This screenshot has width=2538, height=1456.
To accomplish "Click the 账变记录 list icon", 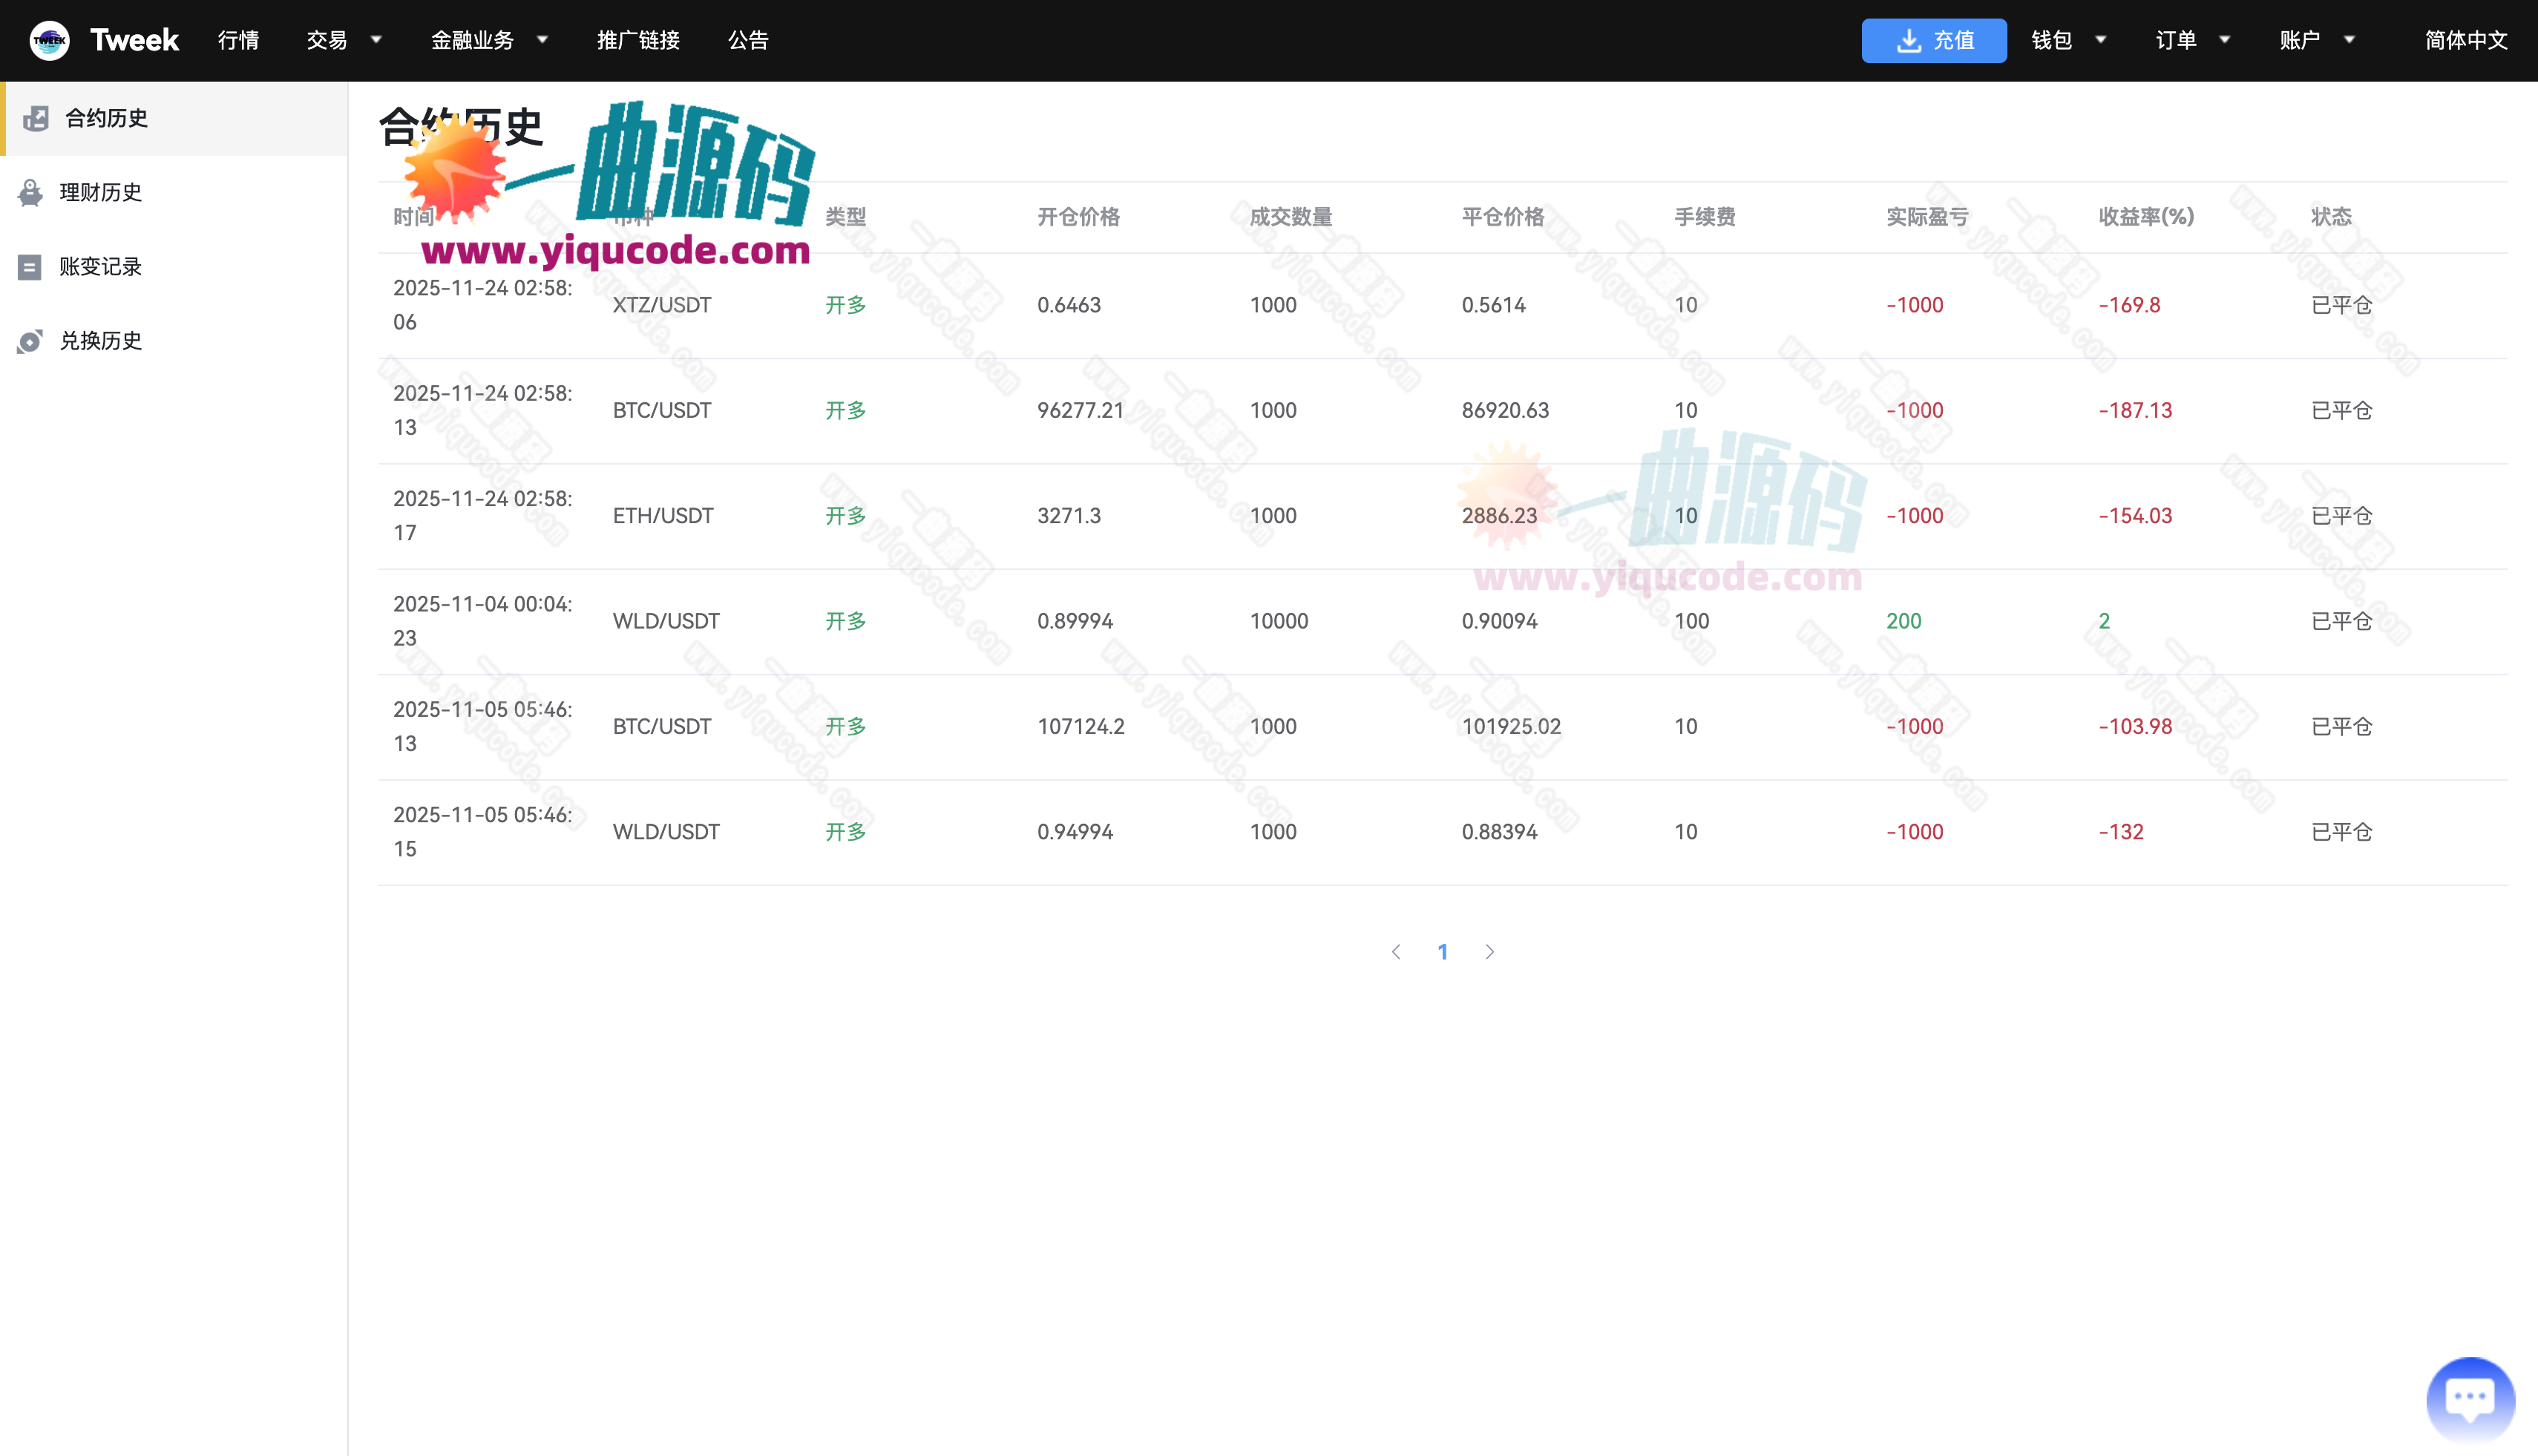I will point(30,267).
